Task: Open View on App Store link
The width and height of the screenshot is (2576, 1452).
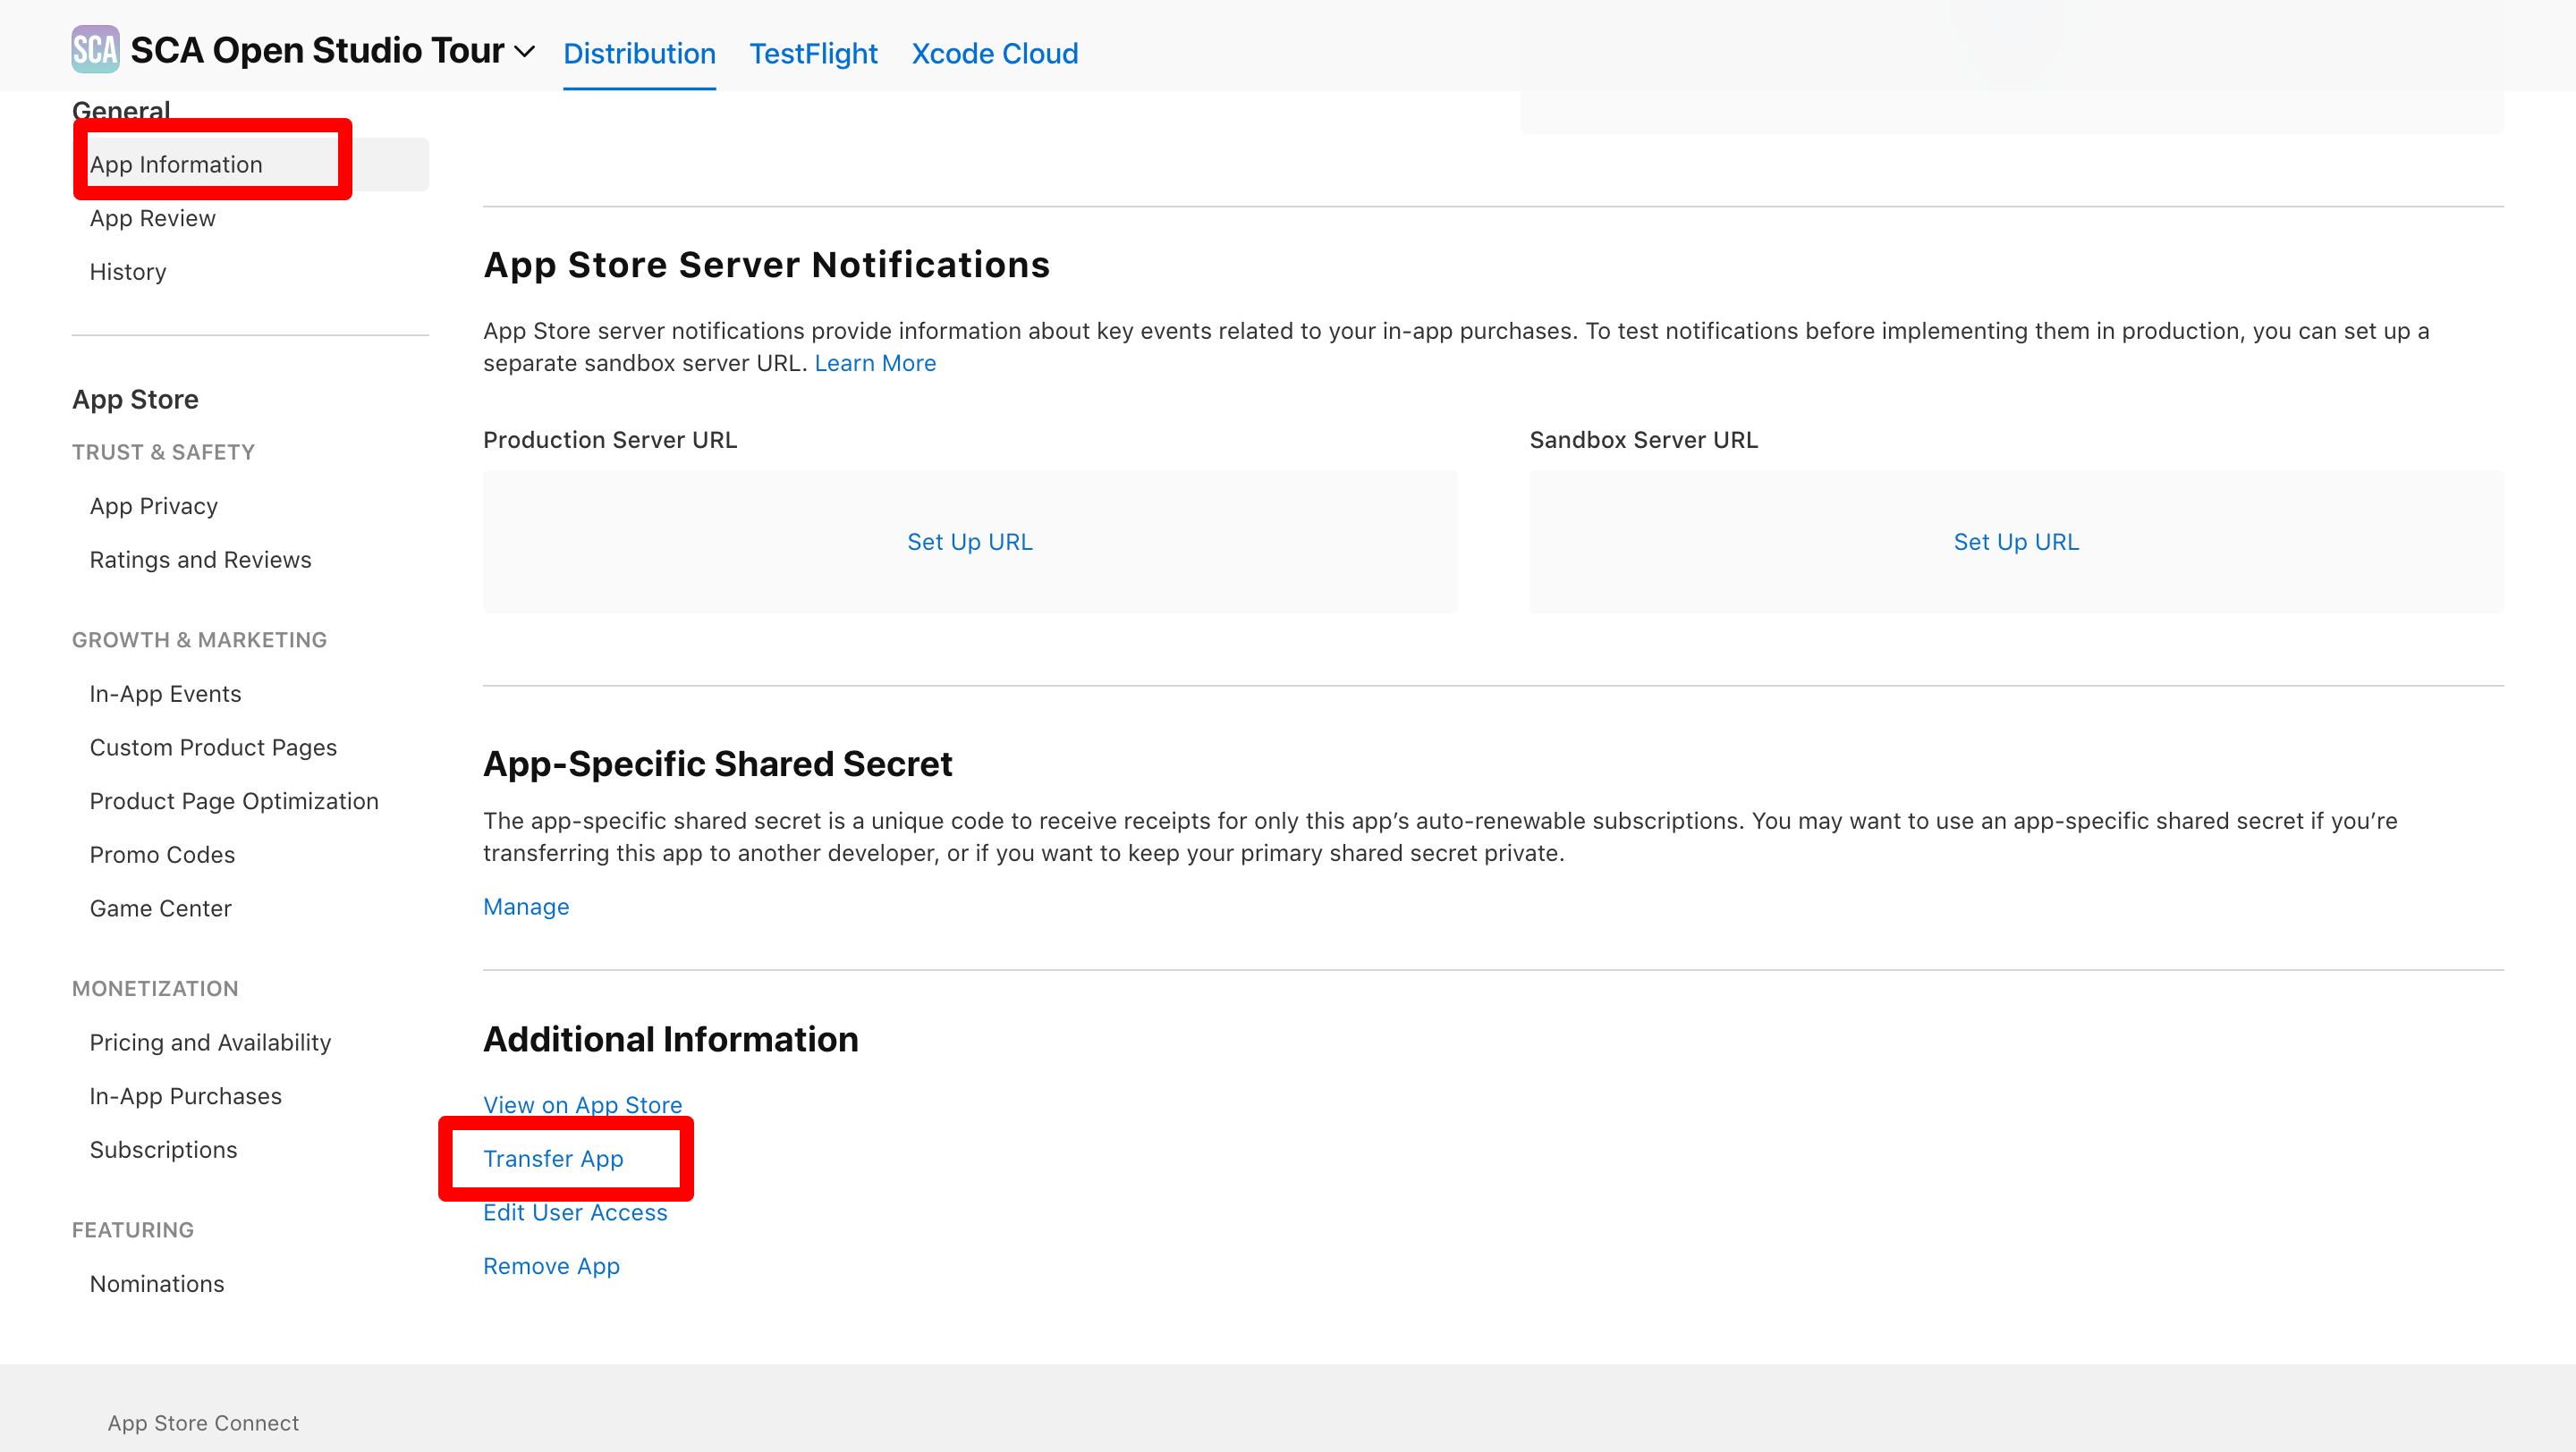Action: 582,1104
